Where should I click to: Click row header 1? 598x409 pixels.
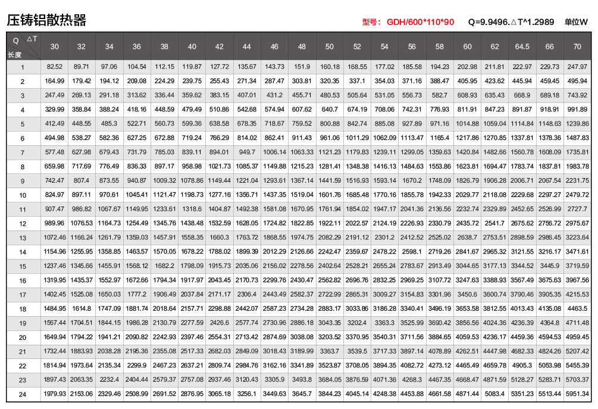(x=23, y=67)
